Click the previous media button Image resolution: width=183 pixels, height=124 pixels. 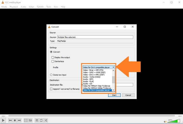[10, 120]
